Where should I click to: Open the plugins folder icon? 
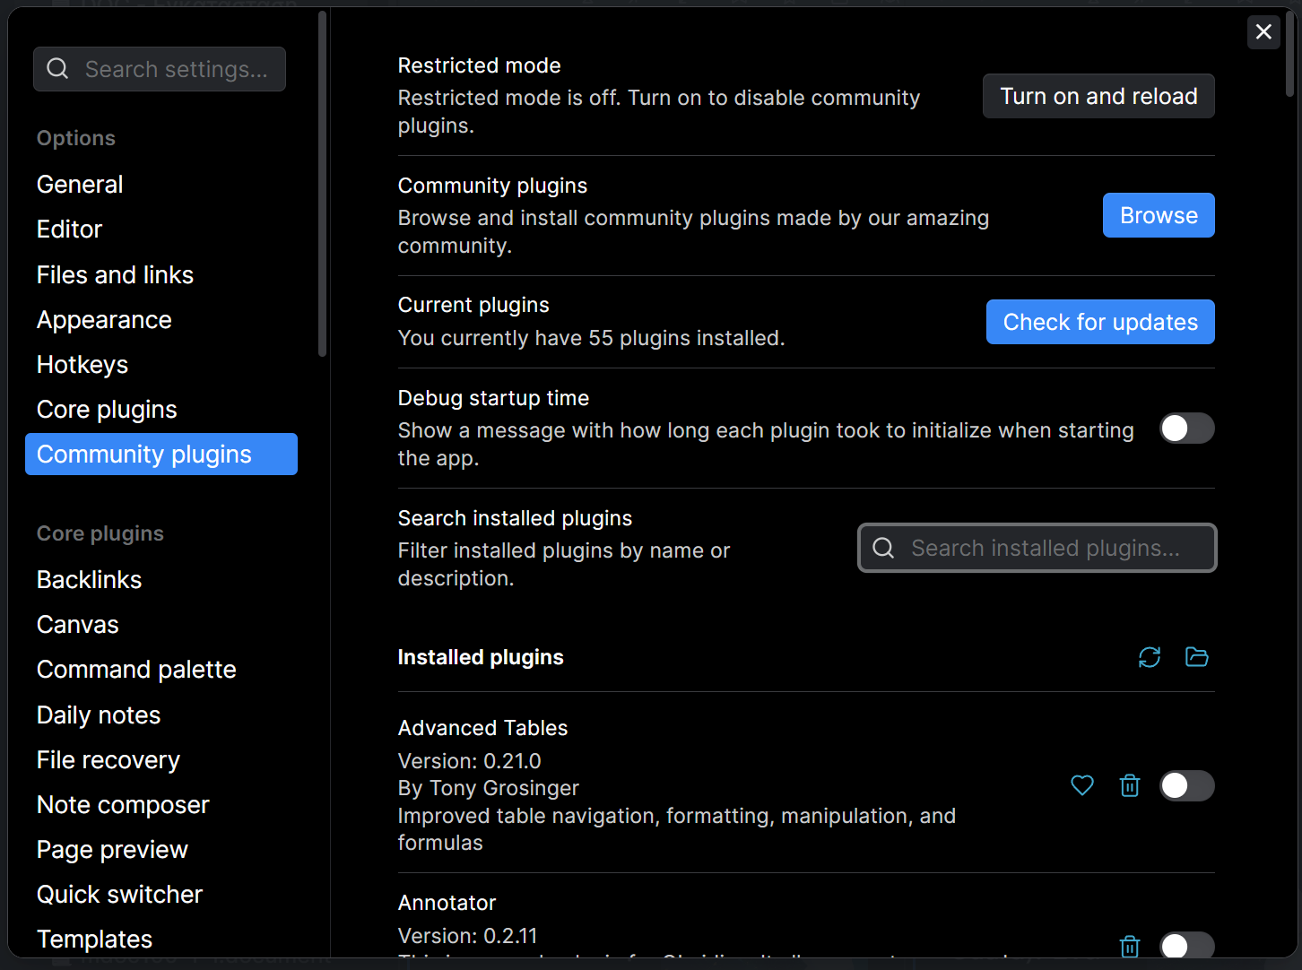tap(1197, 657)
